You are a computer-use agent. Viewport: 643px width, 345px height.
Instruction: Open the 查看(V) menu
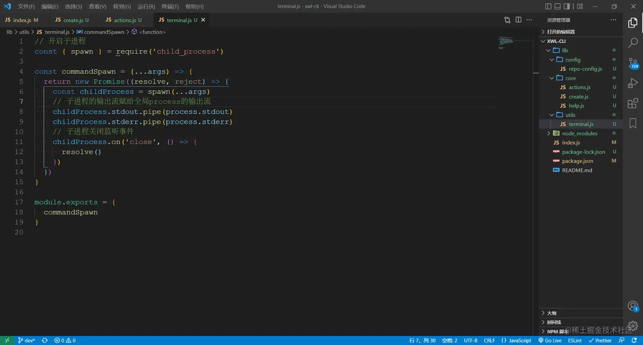point(98,6)
